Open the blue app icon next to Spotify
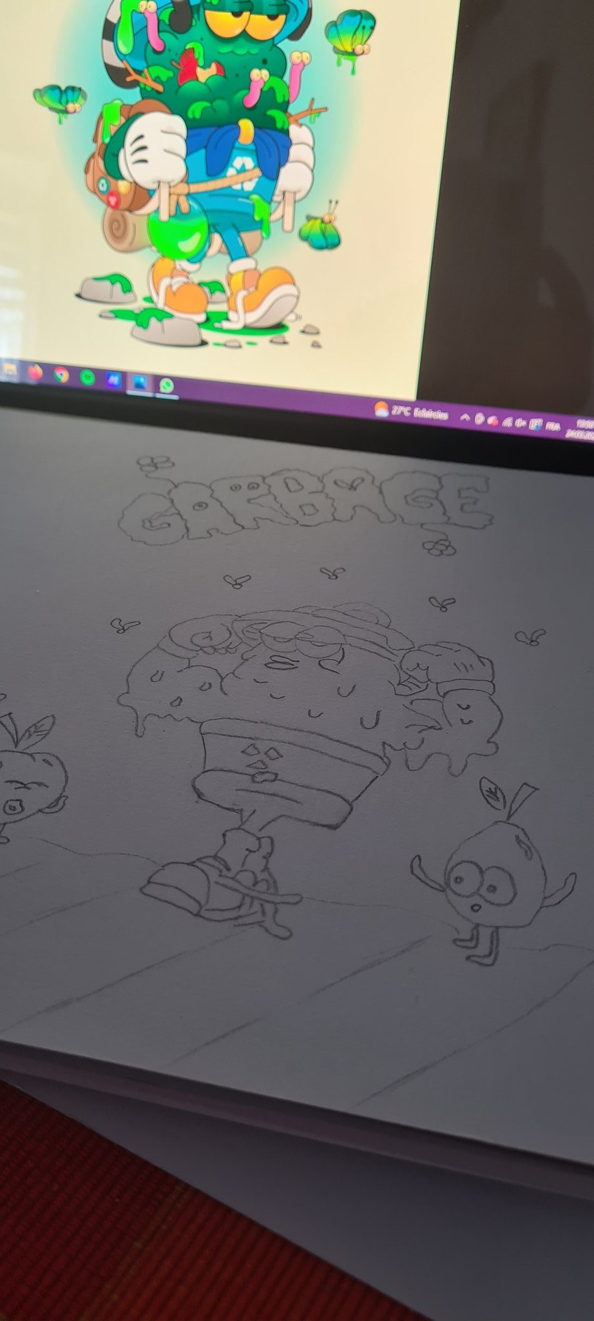 coord(113,381)
